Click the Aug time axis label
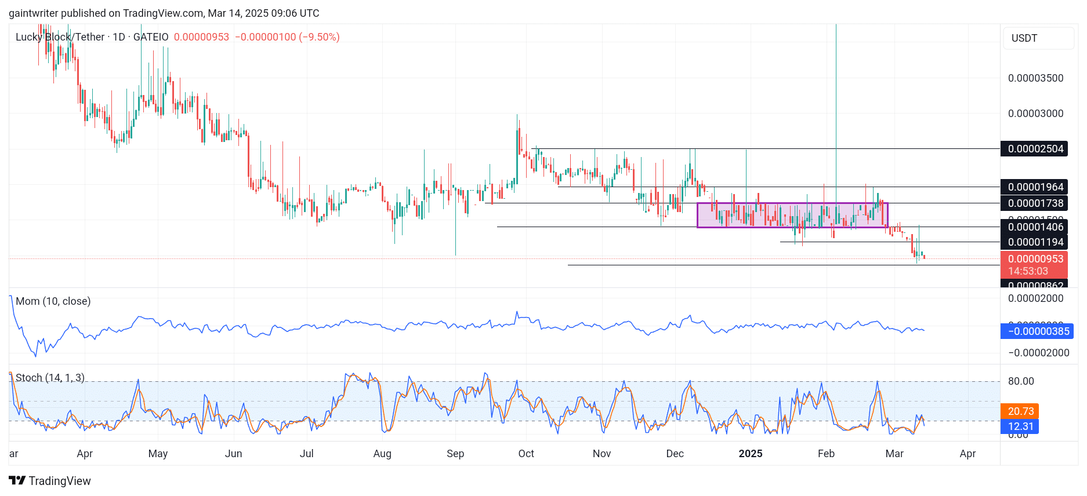Image resolution: width=1087 pixels, height=496 pixels. pos(382,454)
